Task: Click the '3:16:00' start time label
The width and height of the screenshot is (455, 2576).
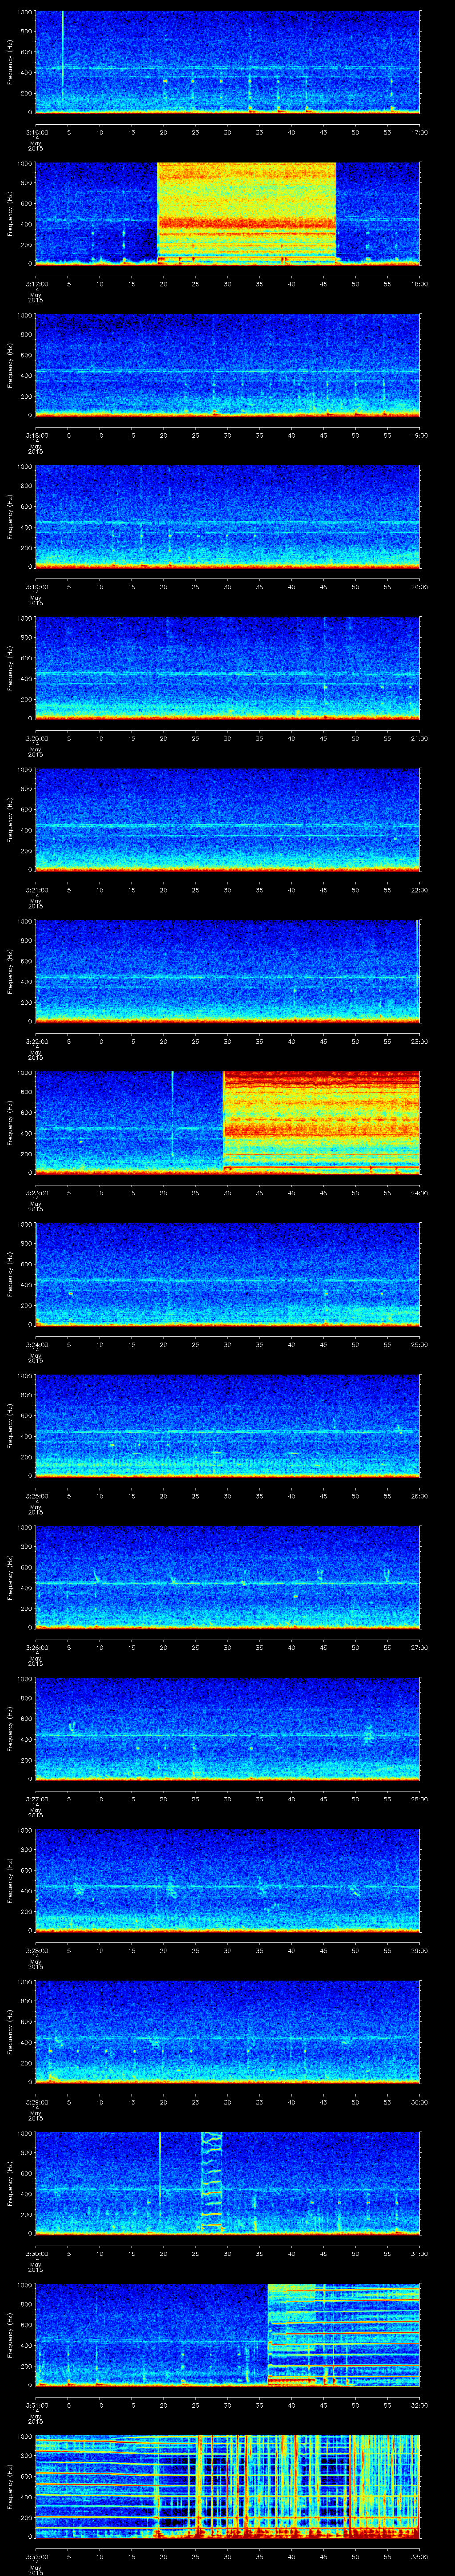Action: coord(36,132)
